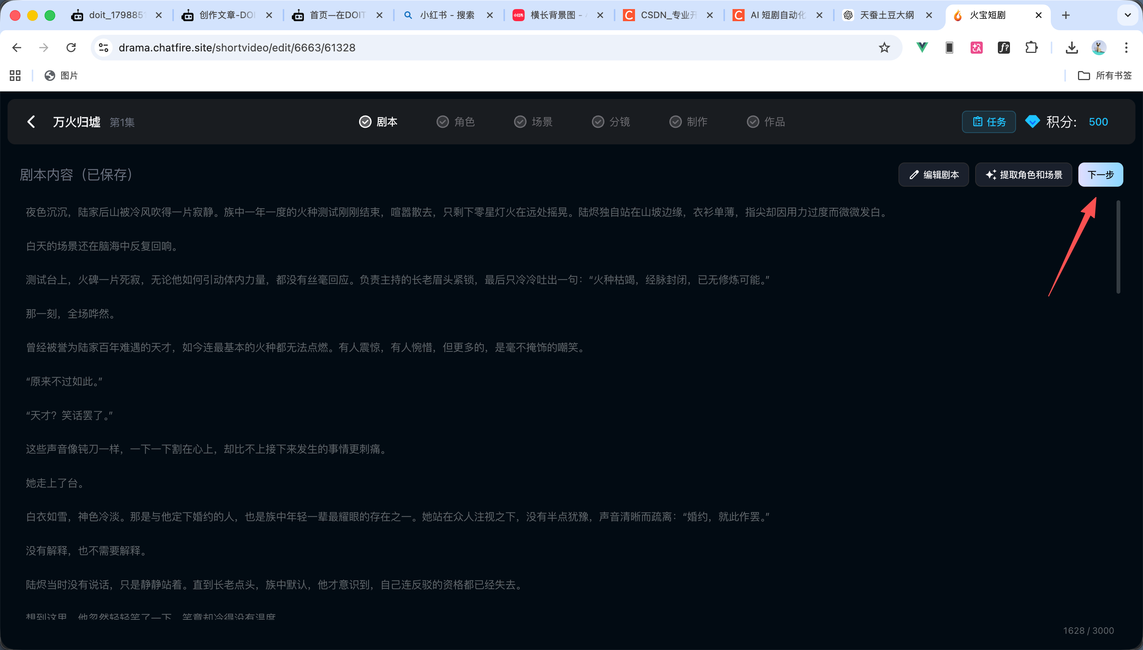Click the vertical scrollbar on the right
The width and height of the screenshot is (1143, 650).
pos(1118,246)
